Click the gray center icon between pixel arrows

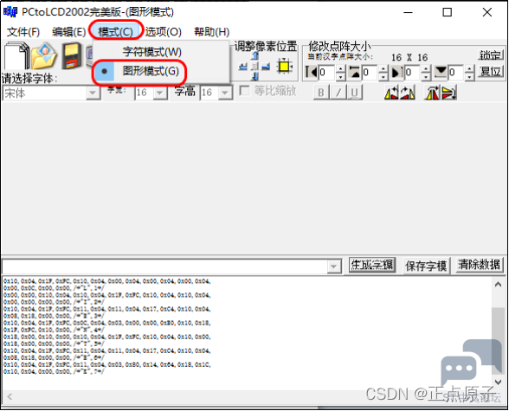(255, 67)
